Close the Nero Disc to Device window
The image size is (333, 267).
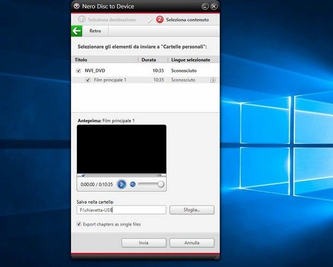(214, 7)
